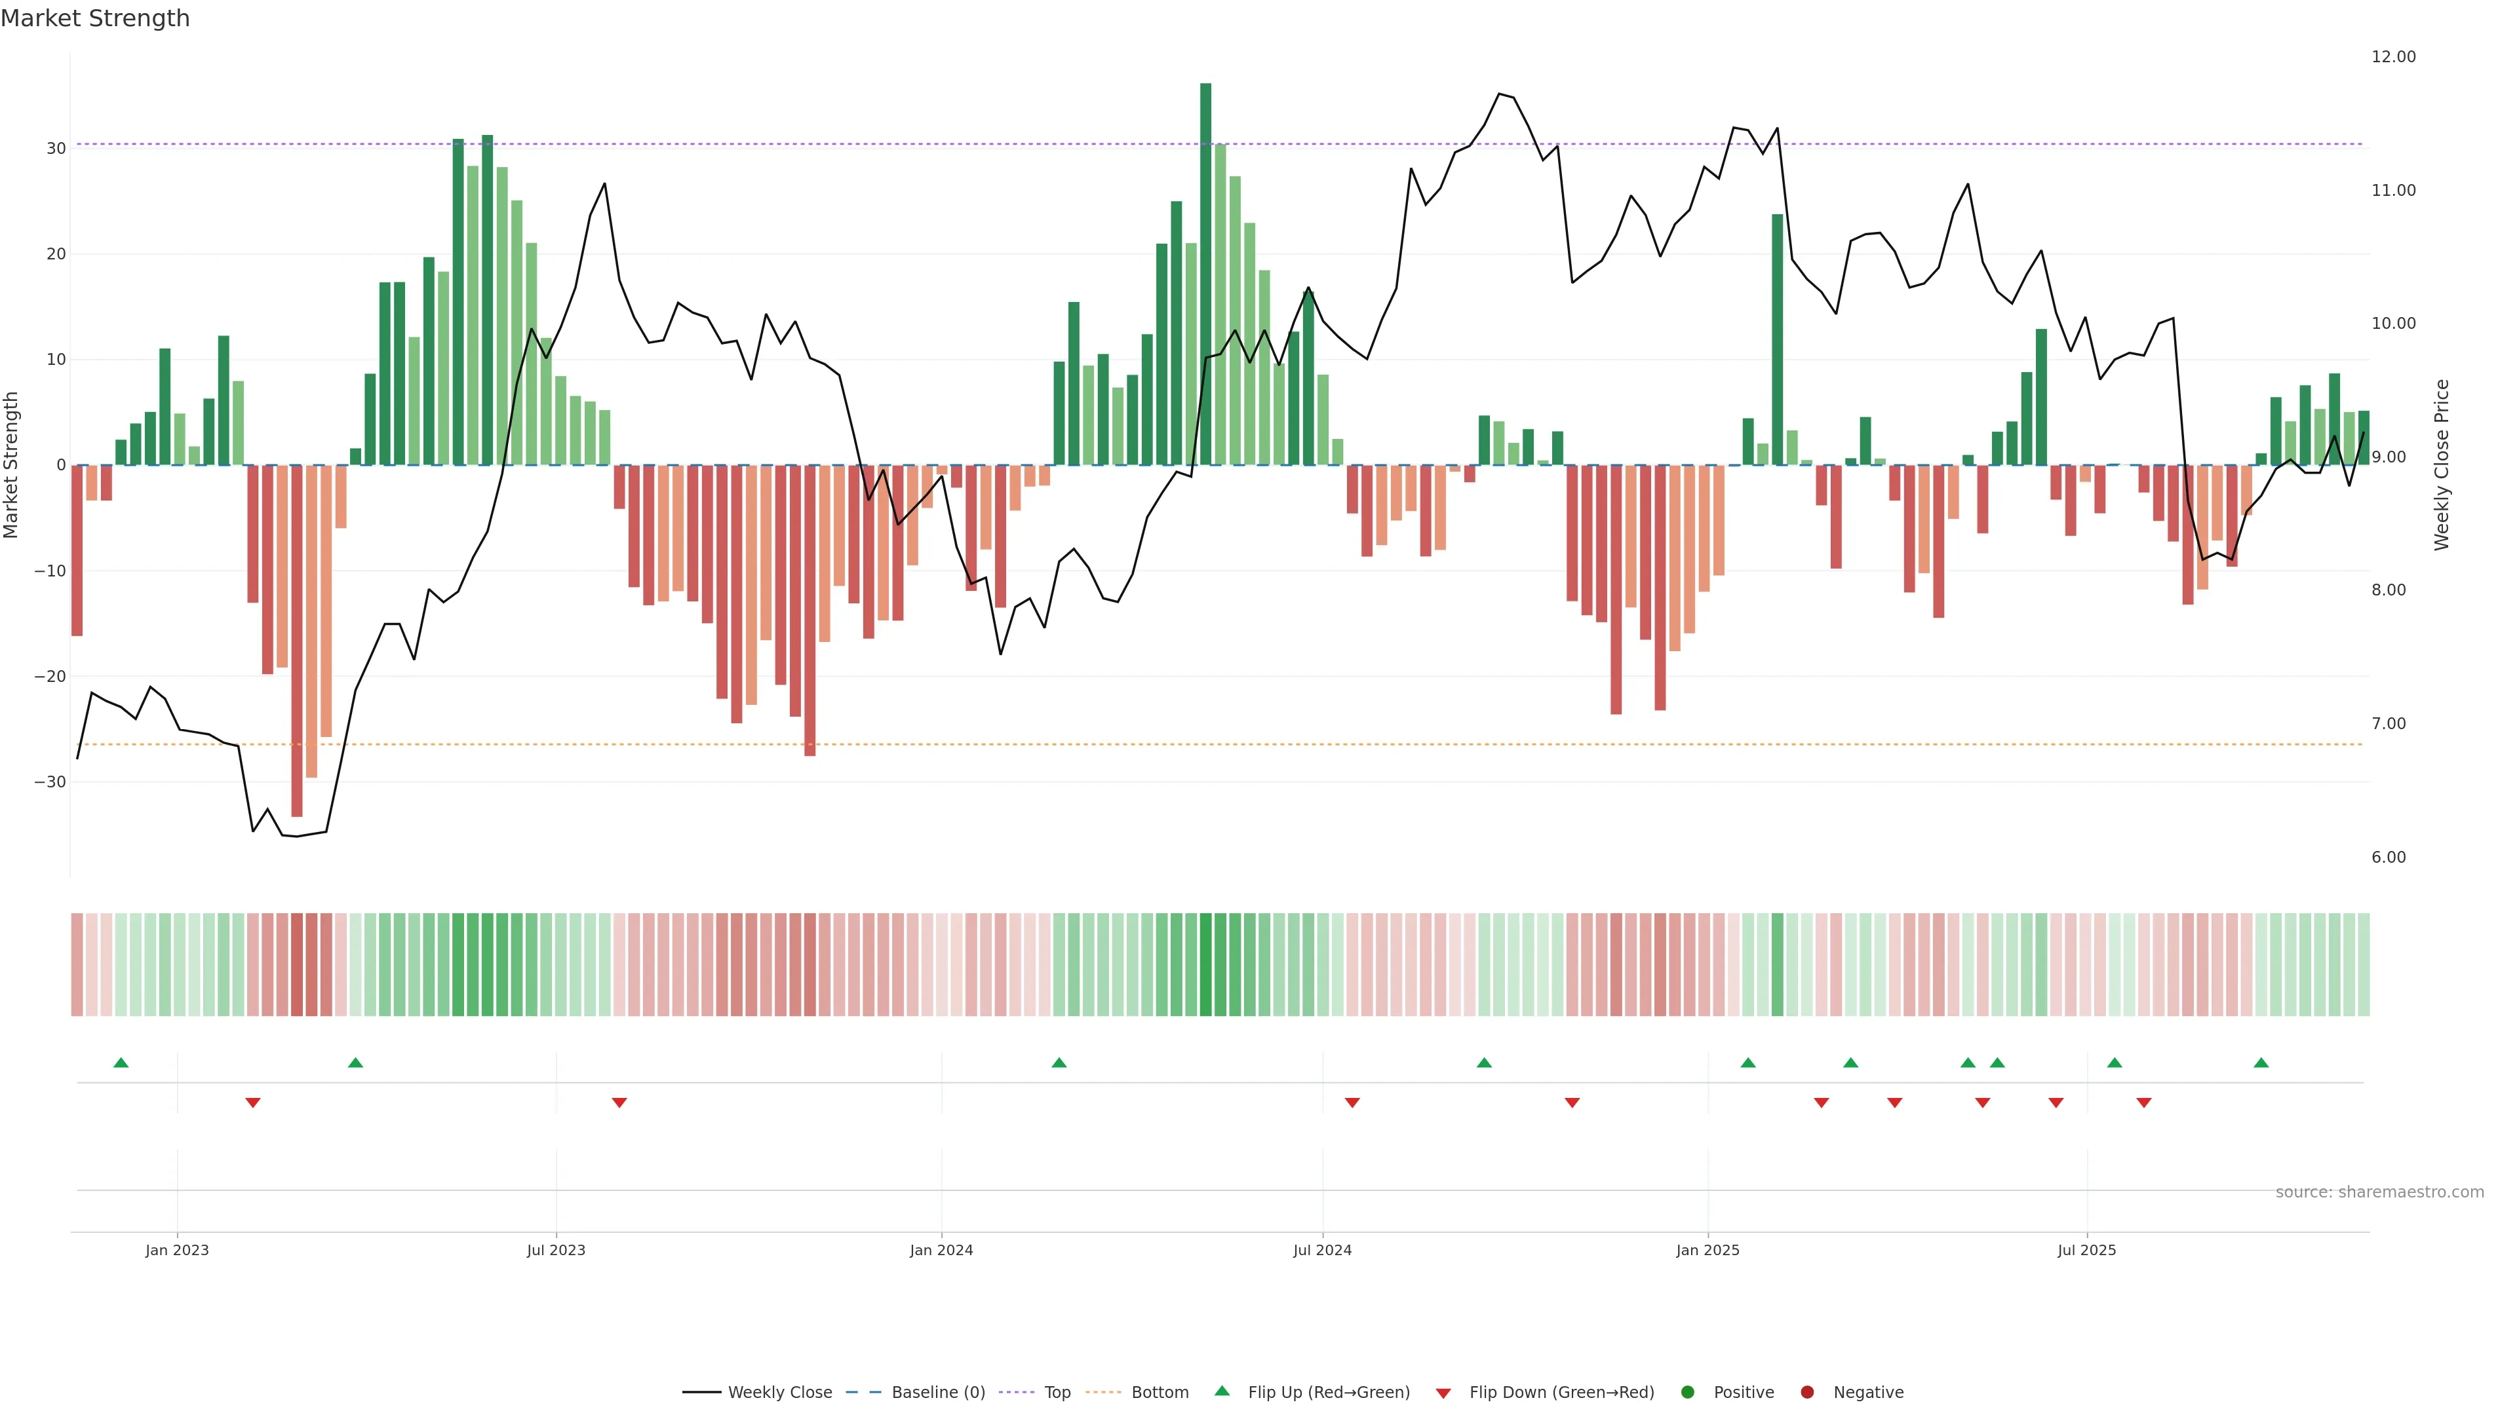Click Flip Up green triangle legend icon

pyautogui.click(x=1221, y=1391)
